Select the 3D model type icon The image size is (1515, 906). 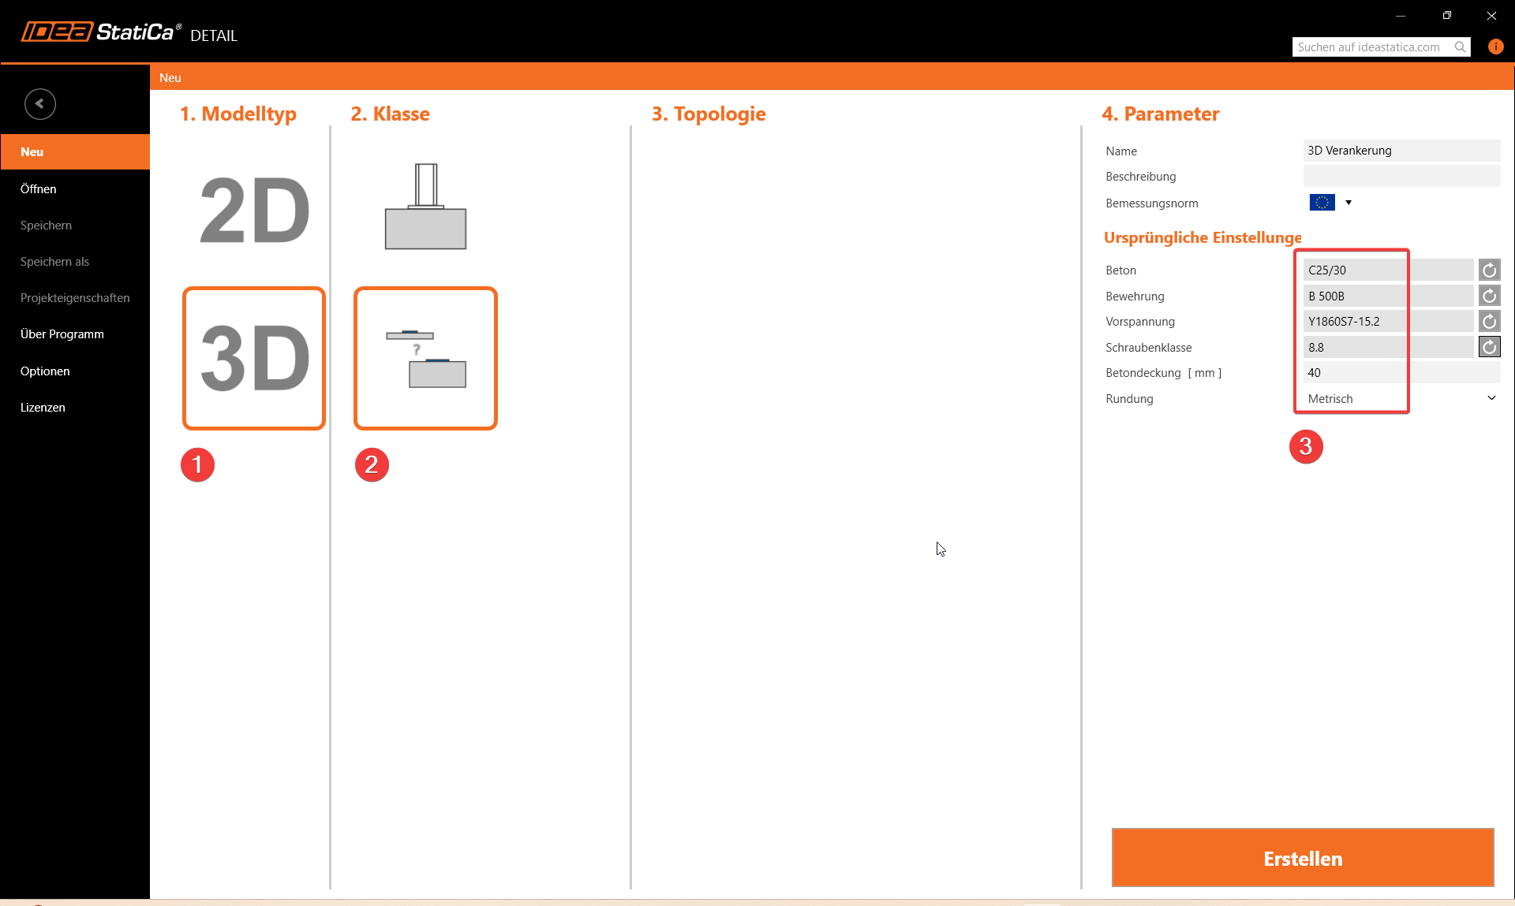click(x=254, y=358)
